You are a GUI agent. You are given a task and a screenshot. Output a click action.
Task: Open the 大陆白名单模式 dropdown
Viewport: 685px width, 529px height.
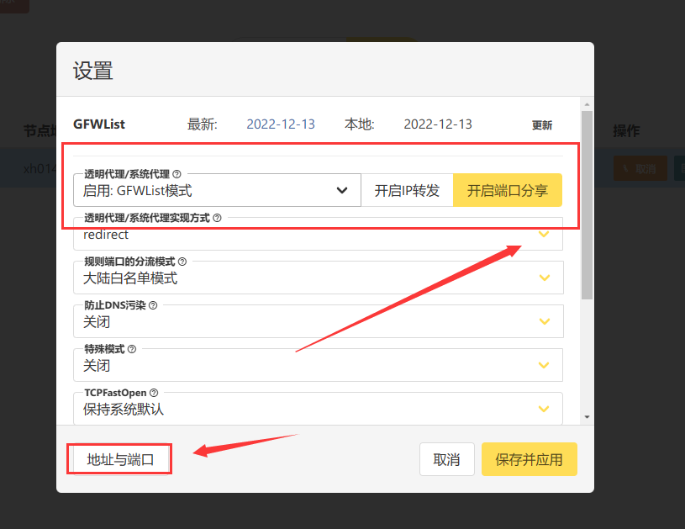click(x=318, y=278)
